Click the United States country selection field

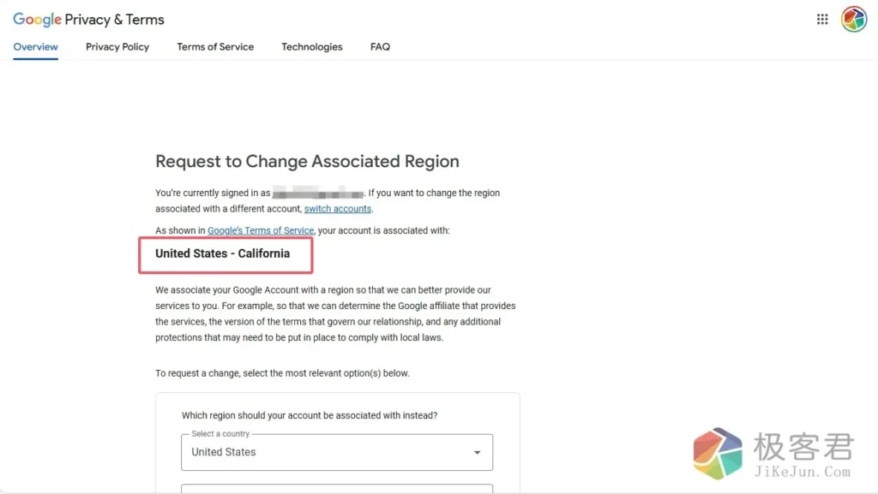[x=326, y=452]
